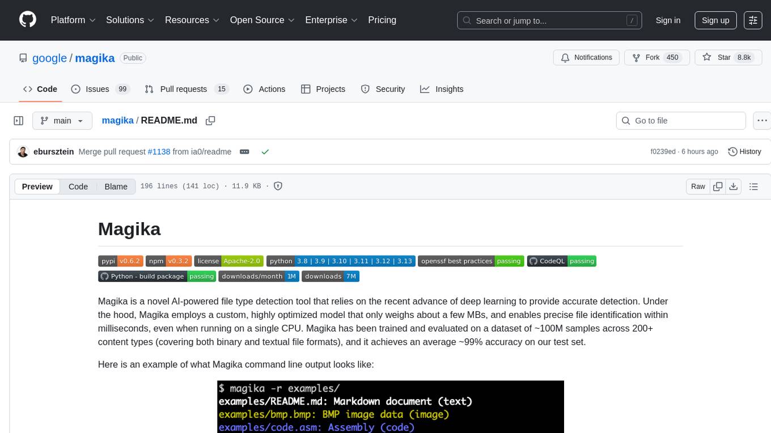Click the security shield icon beside file size
The image size is (771, 433).
pyautogui.click(x=278, y=186)
